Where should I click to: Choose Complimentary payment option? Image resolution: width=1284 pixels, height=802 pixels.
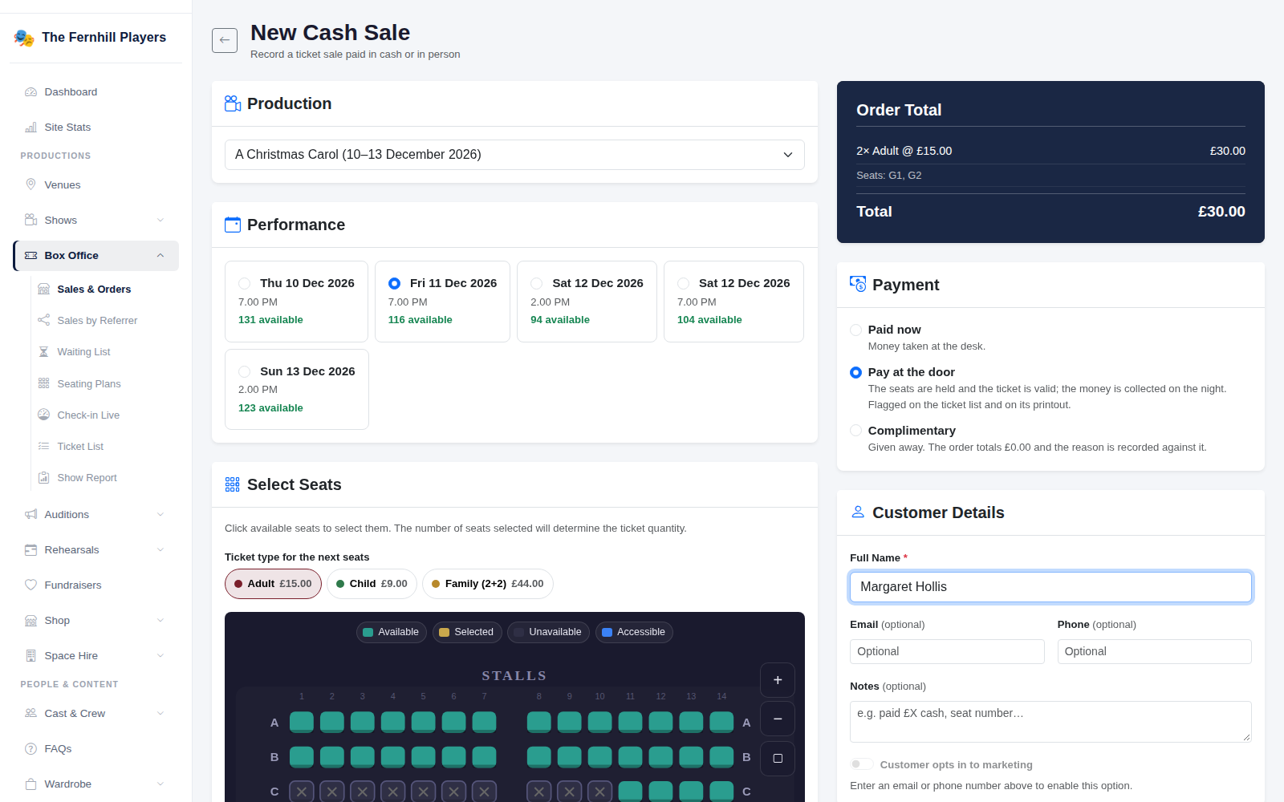coord(856,431)
